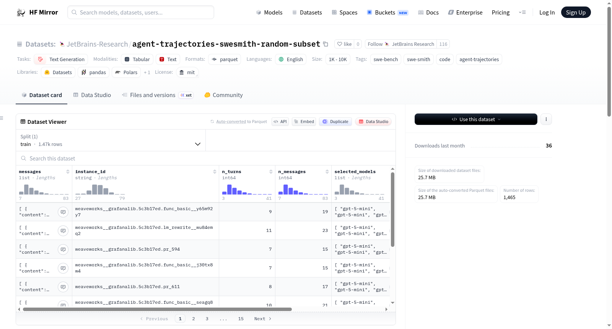Click the JetBrains-Research organization avatar icon

coord(62,44)
